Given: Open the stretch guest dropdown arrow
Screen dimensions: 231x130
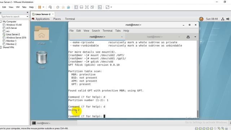Looking at the screenshot, I should tap(111, 7).
